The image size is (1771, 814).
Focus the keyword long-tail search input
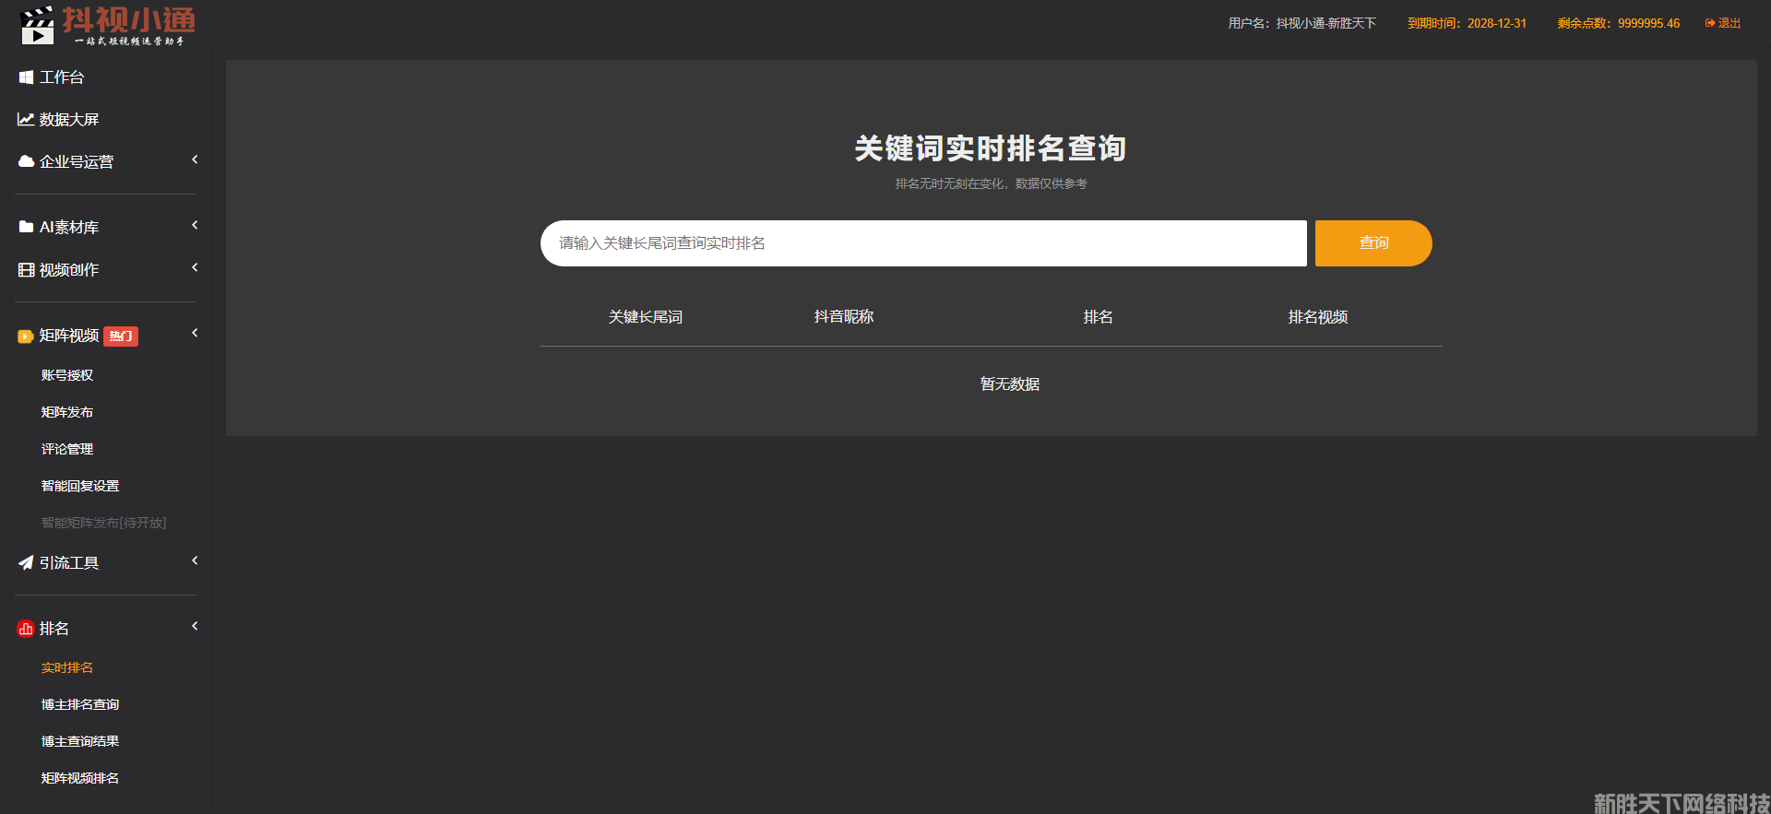click(922, 243)
